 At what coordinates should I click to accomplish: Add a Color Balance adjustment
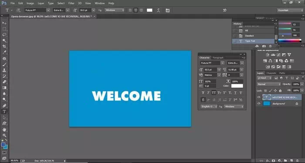[271, 61]
